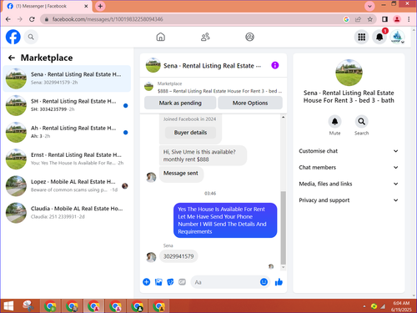Open the Snipping Tool taskbar icon
Viewport: 417px width, 313px height.
point(28,306)
